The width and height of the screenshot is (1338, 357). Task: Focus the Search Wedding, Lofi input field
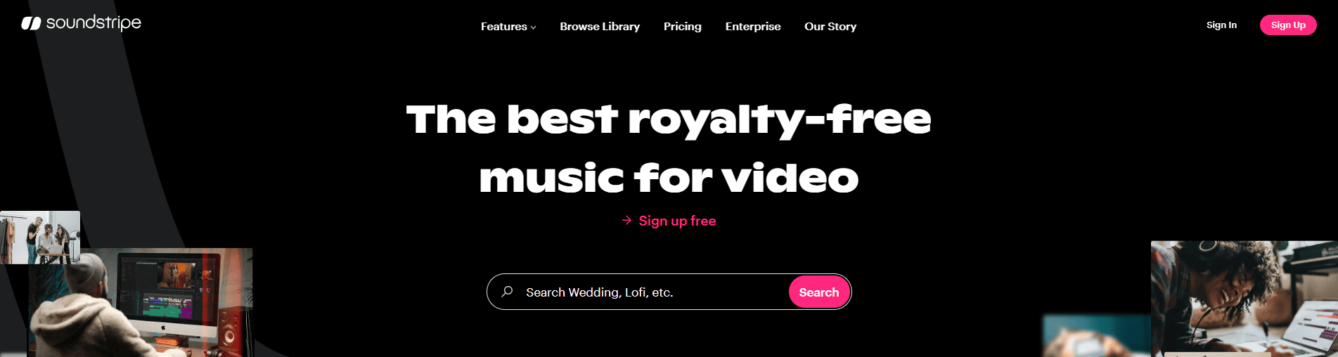click(654, 292)
